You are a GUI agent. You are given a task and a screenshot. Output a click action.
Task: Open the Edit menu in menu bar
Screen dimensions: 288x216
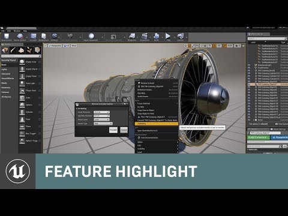coord(9,31)
